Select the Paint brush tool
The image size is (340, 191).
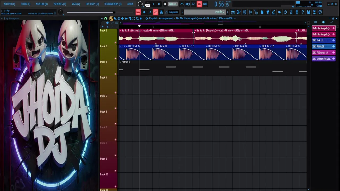[x=115, y=18]
